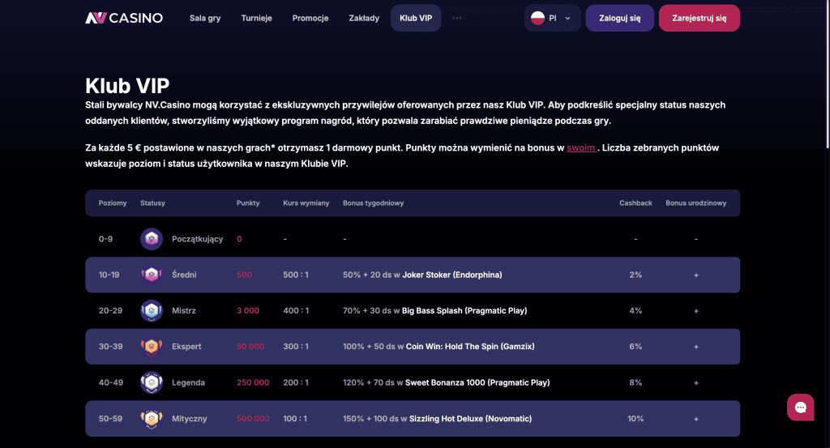Image resolution: width=830 pixels, height=448 pixels.
Task: Click the Mistrz status badge icon
Action: (x=152, y=311)
